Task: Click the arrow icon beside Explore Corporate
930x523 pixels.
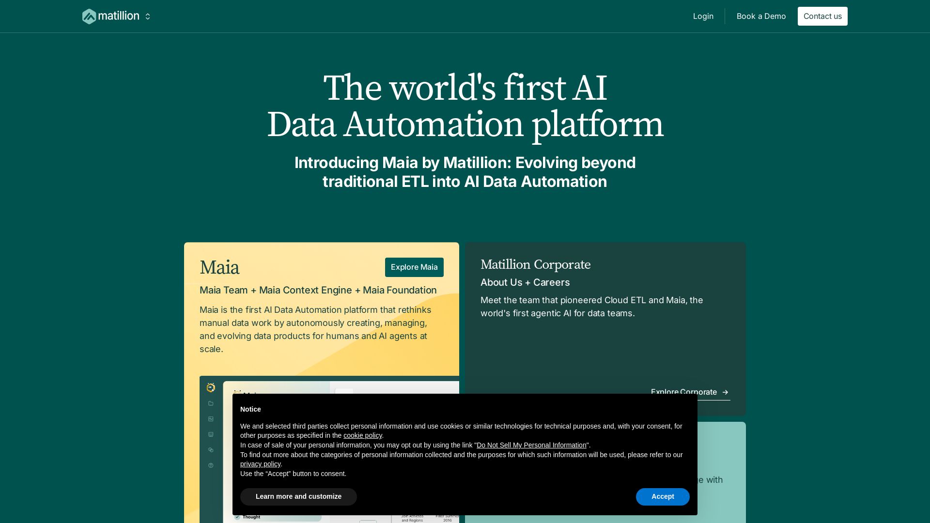Action: click(725, 392)
